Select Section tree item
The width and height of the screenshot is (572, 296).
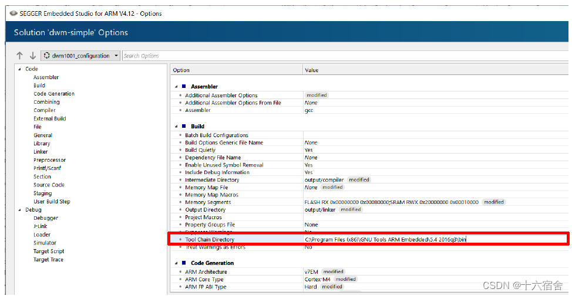pos(42,176)
